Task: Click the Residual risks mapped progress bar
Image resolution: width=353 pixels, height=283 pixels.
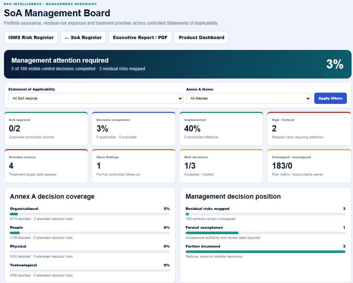Action: 265,214
